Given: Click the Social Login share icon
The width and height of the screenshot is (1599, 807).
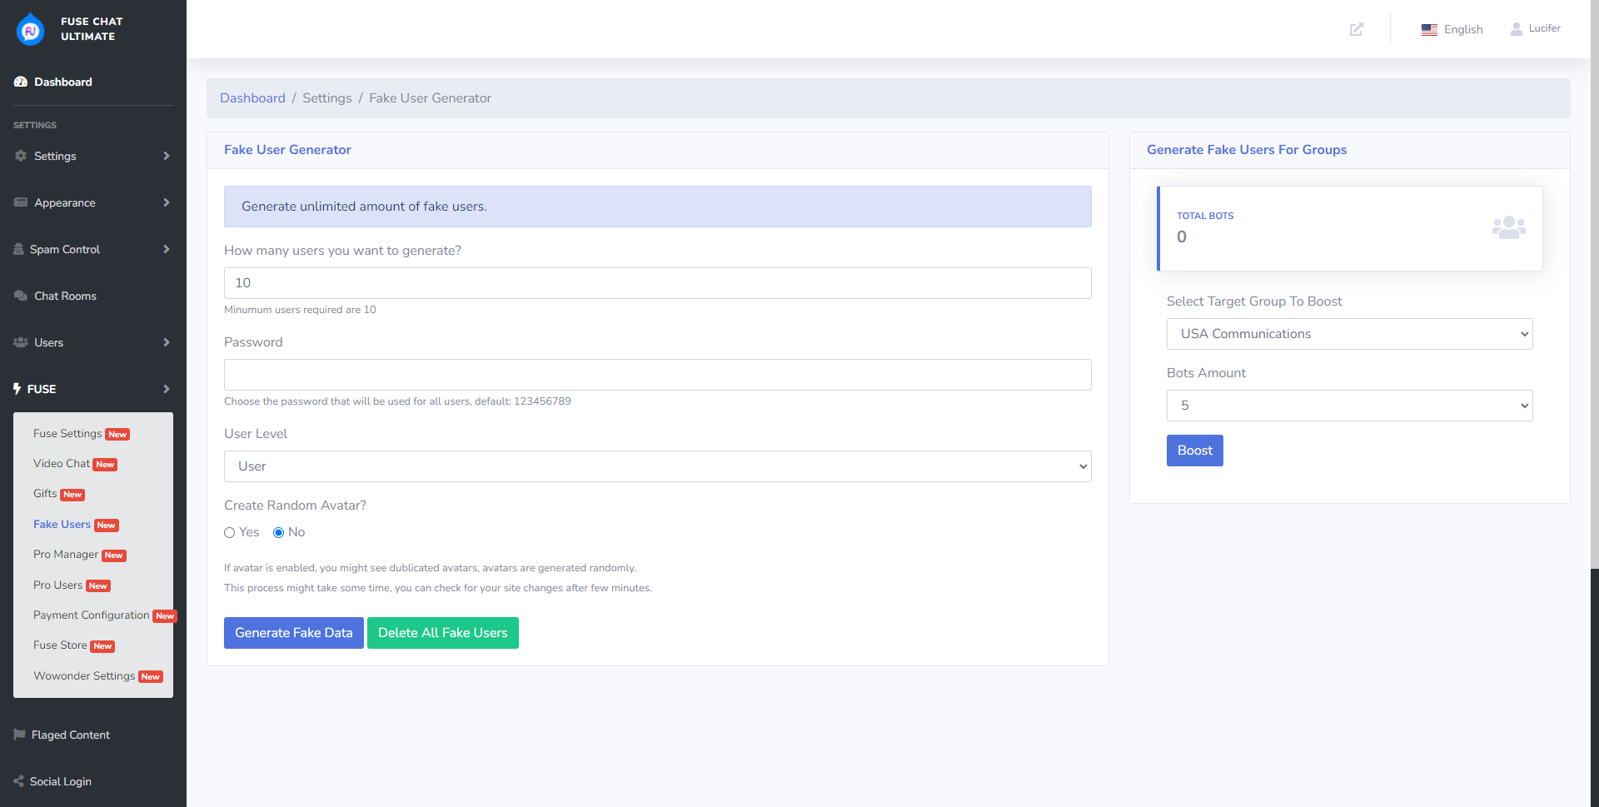Looking at the screenshot, I should point(19,781).
